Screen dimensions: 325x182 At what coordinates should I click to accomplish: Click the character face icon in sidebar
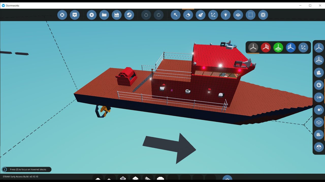(x=319, y=147)
